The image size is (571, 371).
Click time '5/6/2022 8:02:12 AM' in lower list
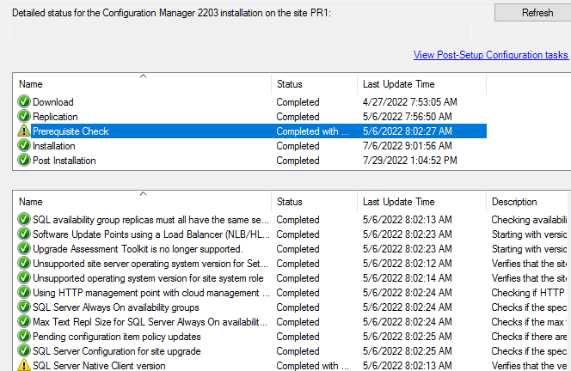[x=407, y=264]
